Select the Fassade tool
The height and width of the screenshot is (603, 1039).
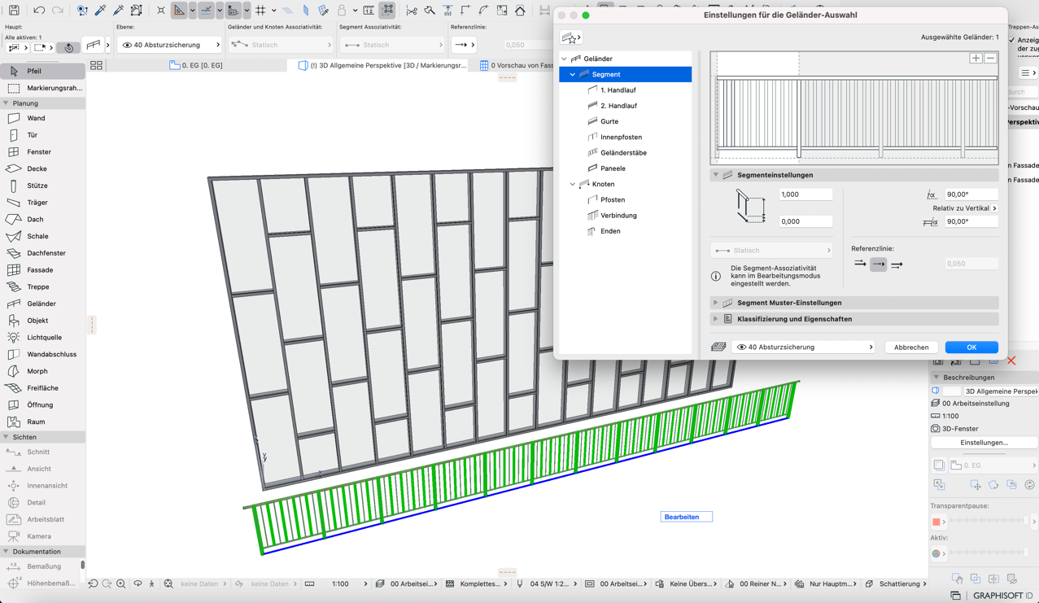point(42,270)
